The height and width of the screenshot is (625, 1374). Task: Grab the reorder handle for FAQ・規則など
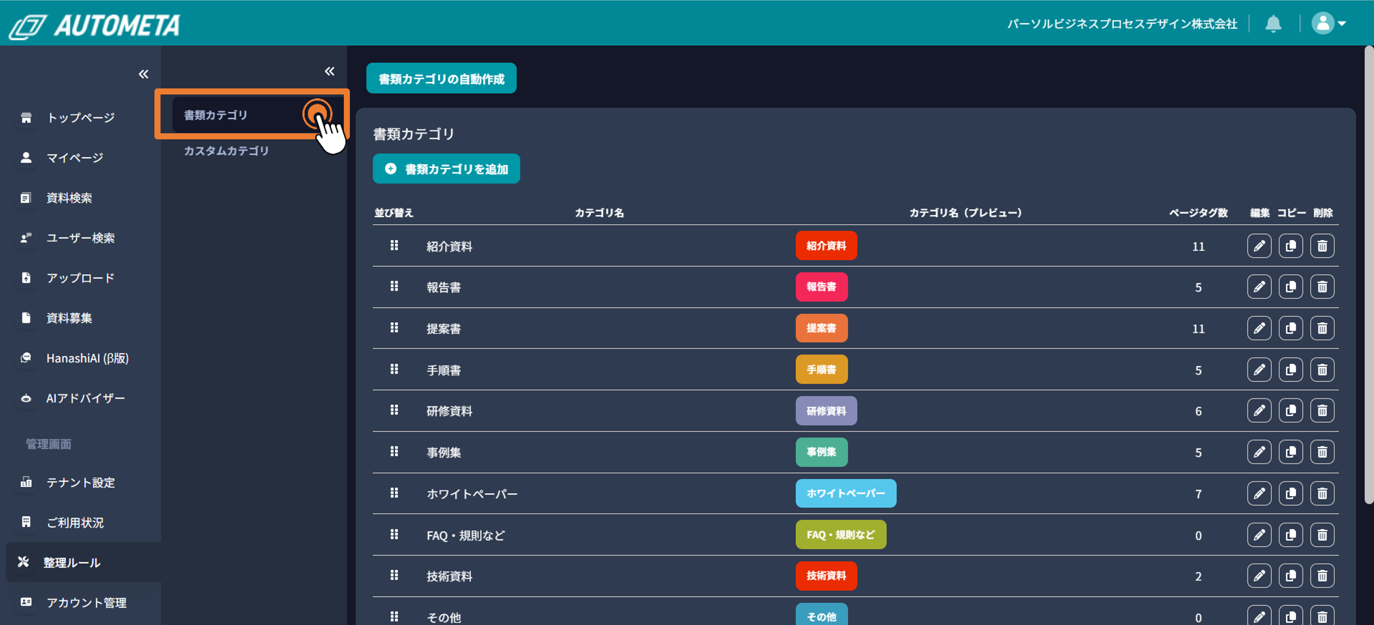coord(394,534)
